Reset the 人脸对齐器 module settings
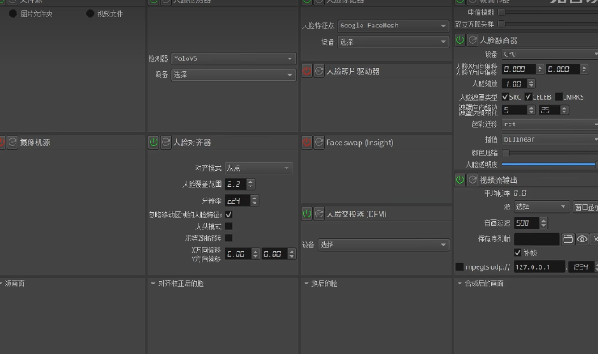The height and width of the screenshot is (354, 598). (x=165, y=142)
